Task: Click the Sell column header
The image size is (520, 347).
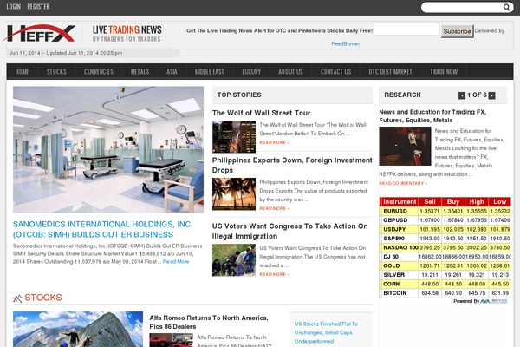Action: [430, 202]
